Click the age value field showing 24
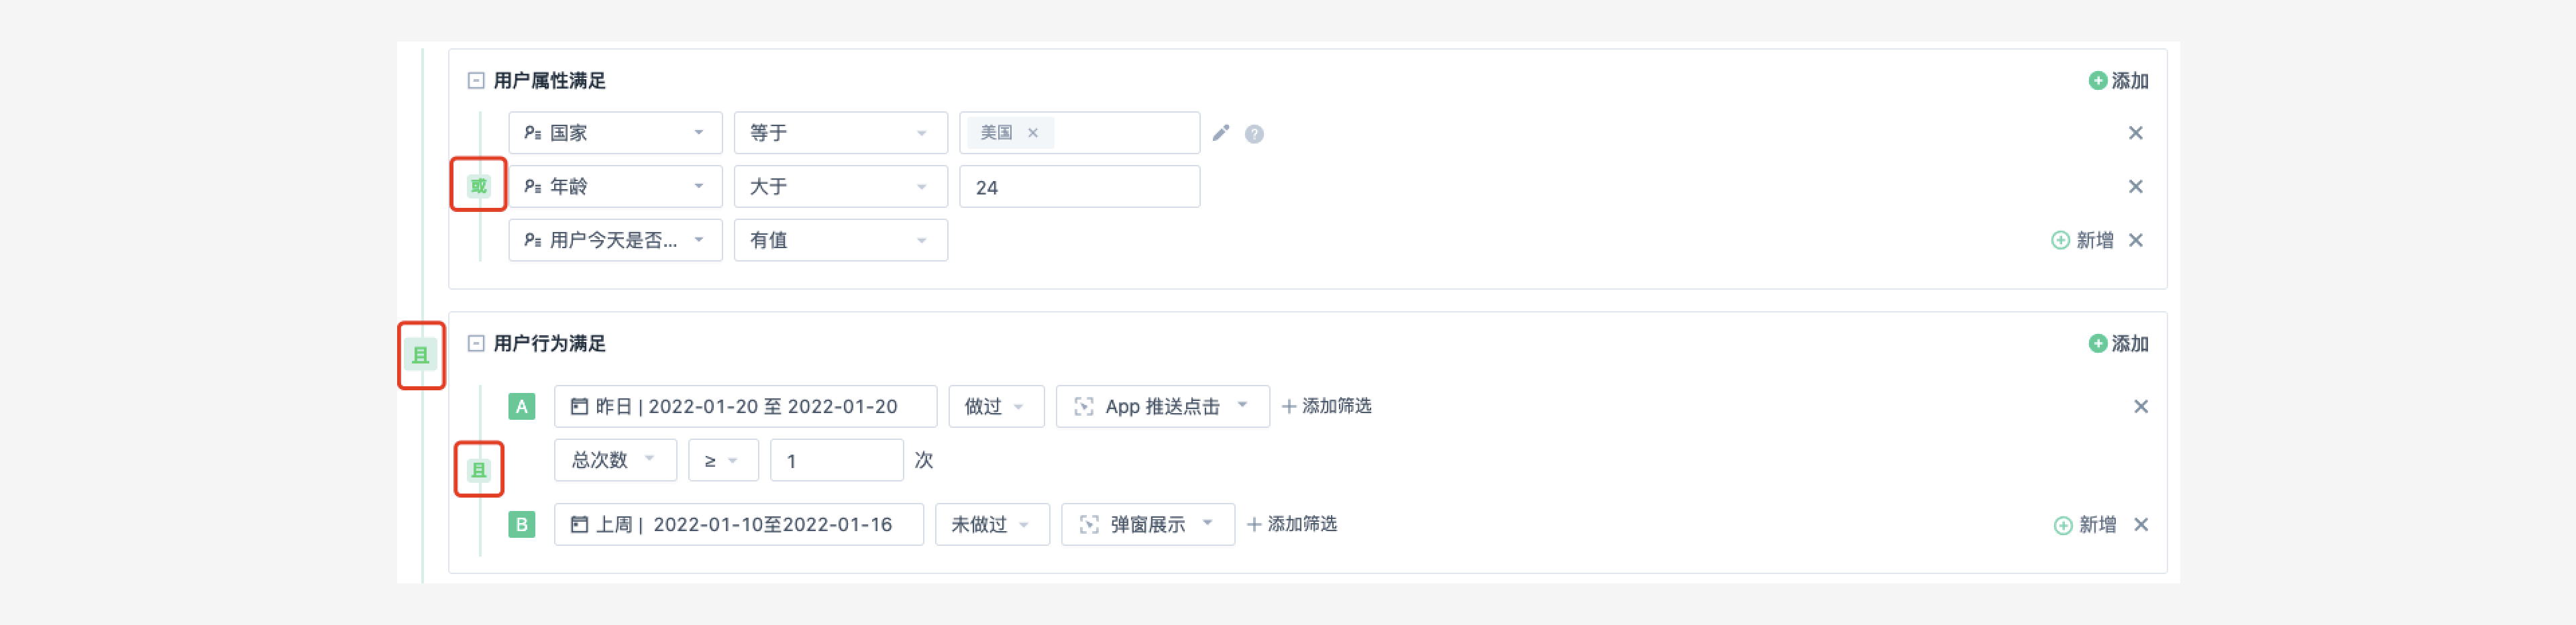Screen dimensions: 2576x625 pos(1079,188)
